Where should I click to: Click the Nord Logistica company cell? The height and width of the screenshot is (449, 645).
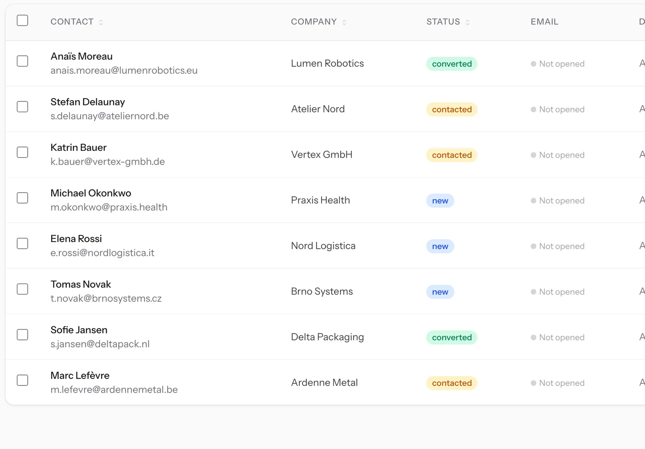click(x=323, y=246)
